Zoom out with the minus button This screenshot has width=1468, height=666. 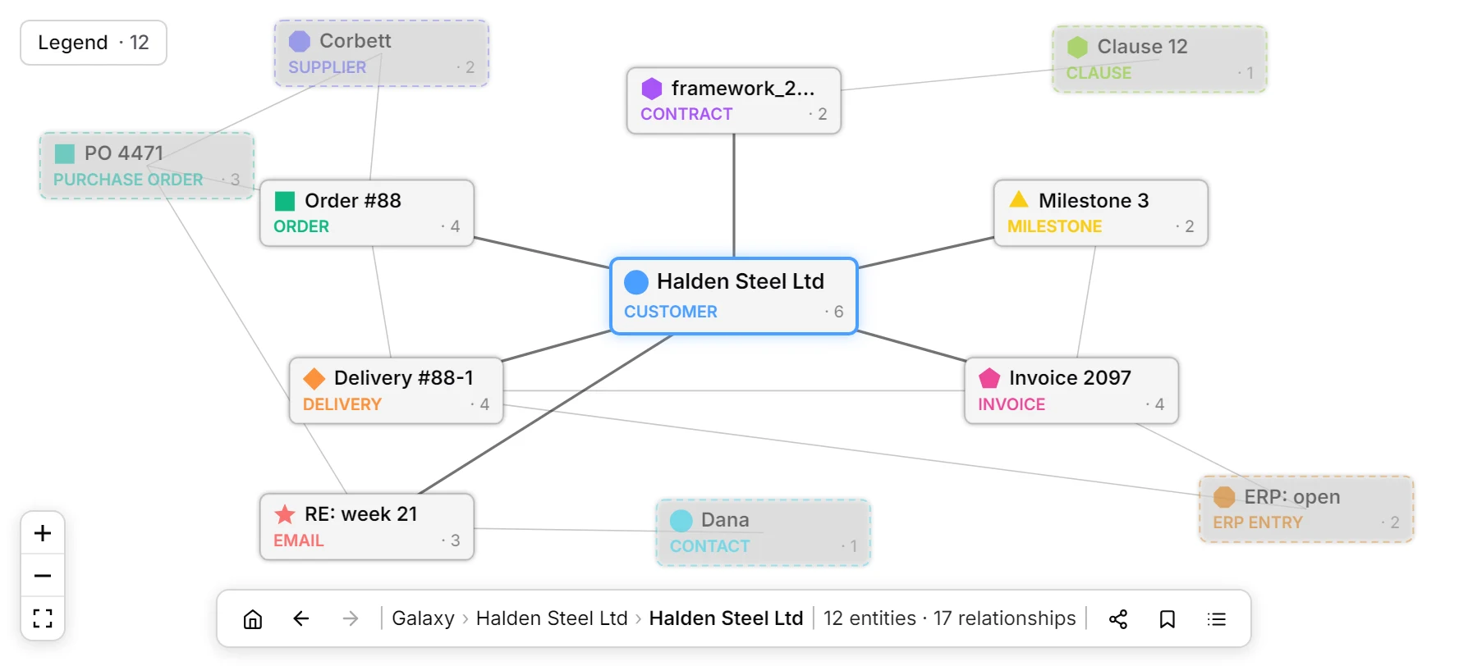pos(43,576)
